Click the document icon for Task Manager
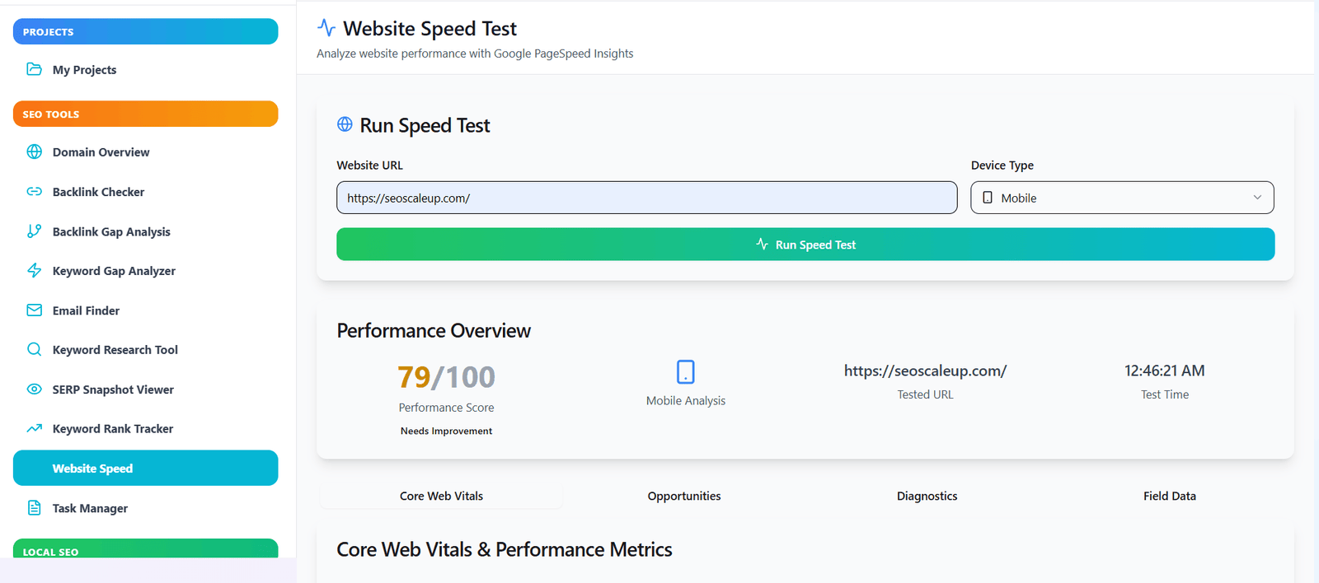Screen dimensions: 1319x583 pyautogui.click(x=34, y=508)
